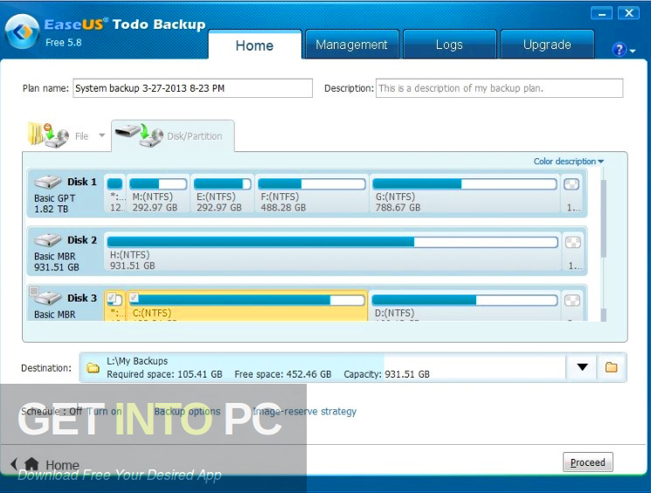Click the checkered icon at Disk 2 end
Viewport: 651px width, 493px height.
(573, 242)
